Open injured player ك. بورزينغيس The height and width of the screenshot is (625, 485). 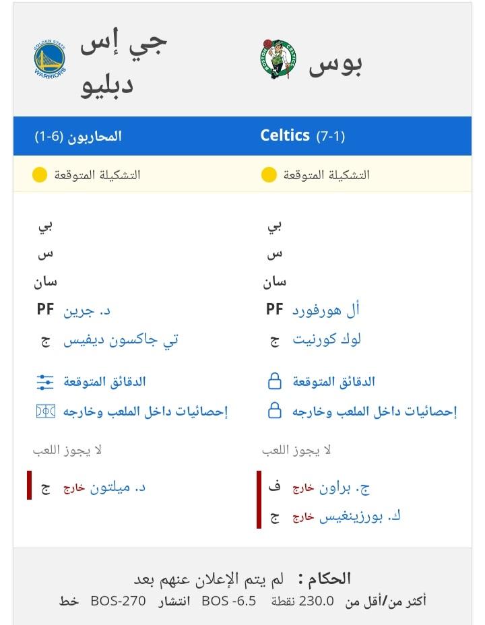360,517
